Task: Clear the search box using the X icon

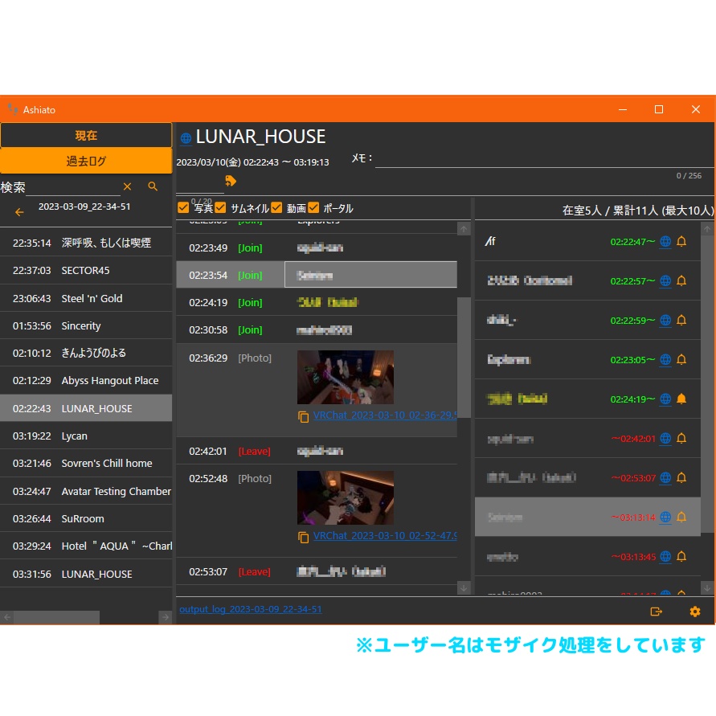Action: tap(127, 186)
